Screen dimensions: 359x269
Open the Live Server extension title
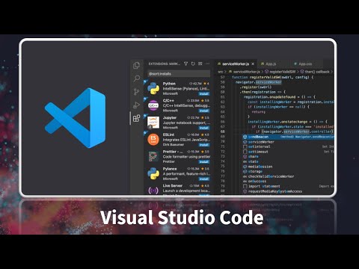pos(173,185)
